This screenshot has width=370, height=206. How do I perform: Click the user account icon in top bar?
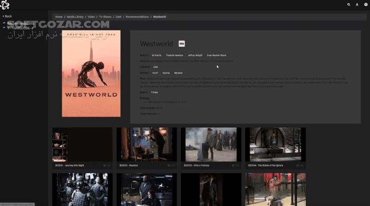357,4
